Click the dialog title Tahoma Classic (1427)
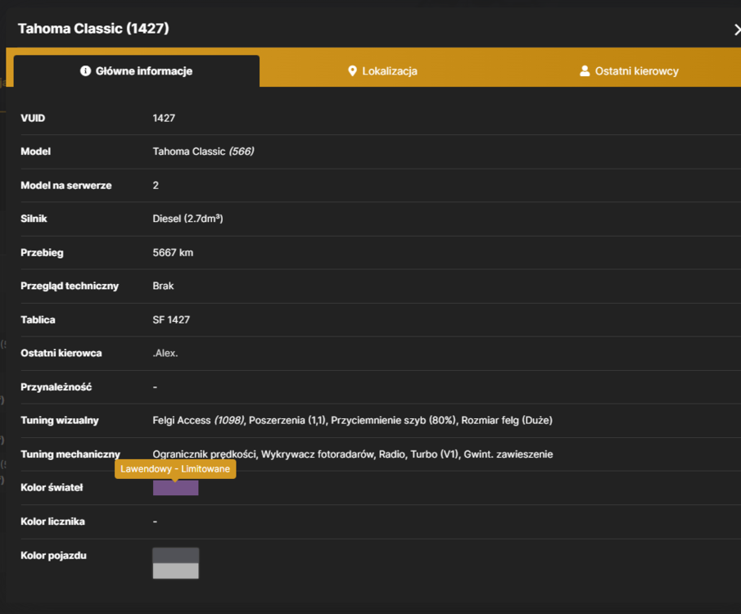This screenshot has width=741, height=614. 93,29
